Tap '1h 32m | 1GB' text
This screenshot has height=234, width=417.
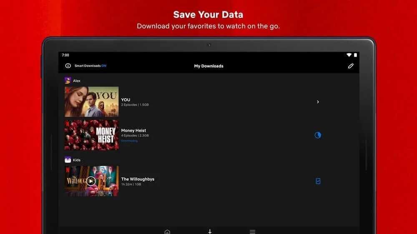pos(131,184)
